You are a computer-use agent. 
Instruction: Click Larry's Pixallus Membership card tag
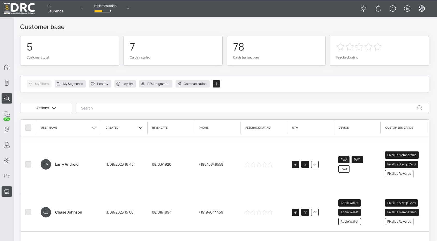(402, 155)
